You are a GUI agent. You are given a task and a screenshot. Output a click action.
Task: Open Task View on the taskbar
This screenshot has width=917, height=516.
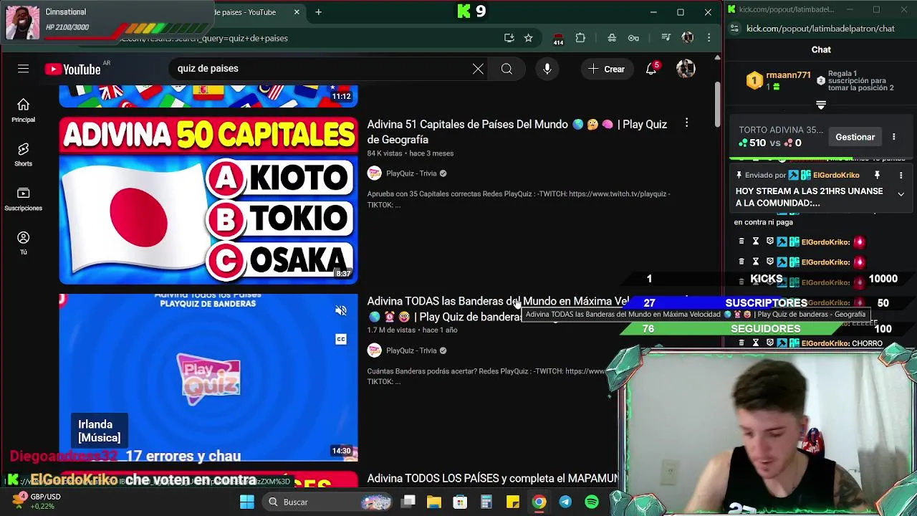[408, 502]
